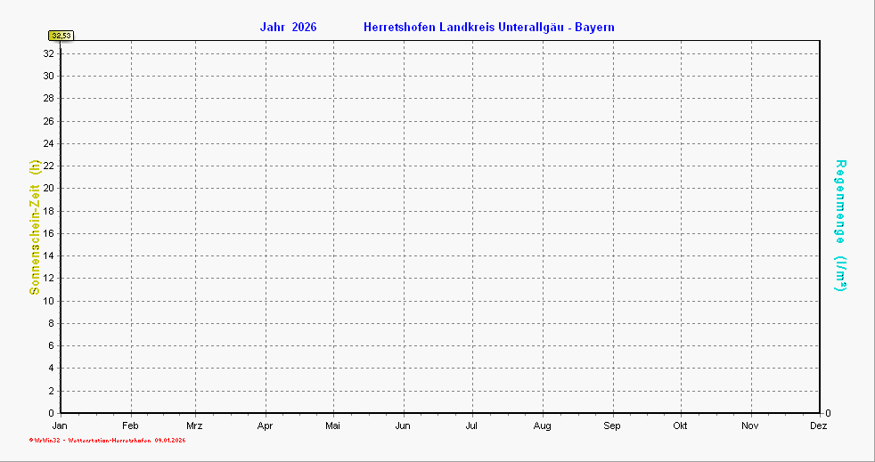Select the Feb month label

pos(130,426)
